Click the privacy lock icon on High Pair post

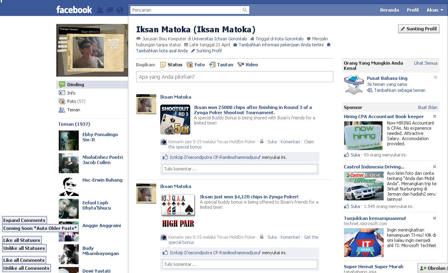262,237
